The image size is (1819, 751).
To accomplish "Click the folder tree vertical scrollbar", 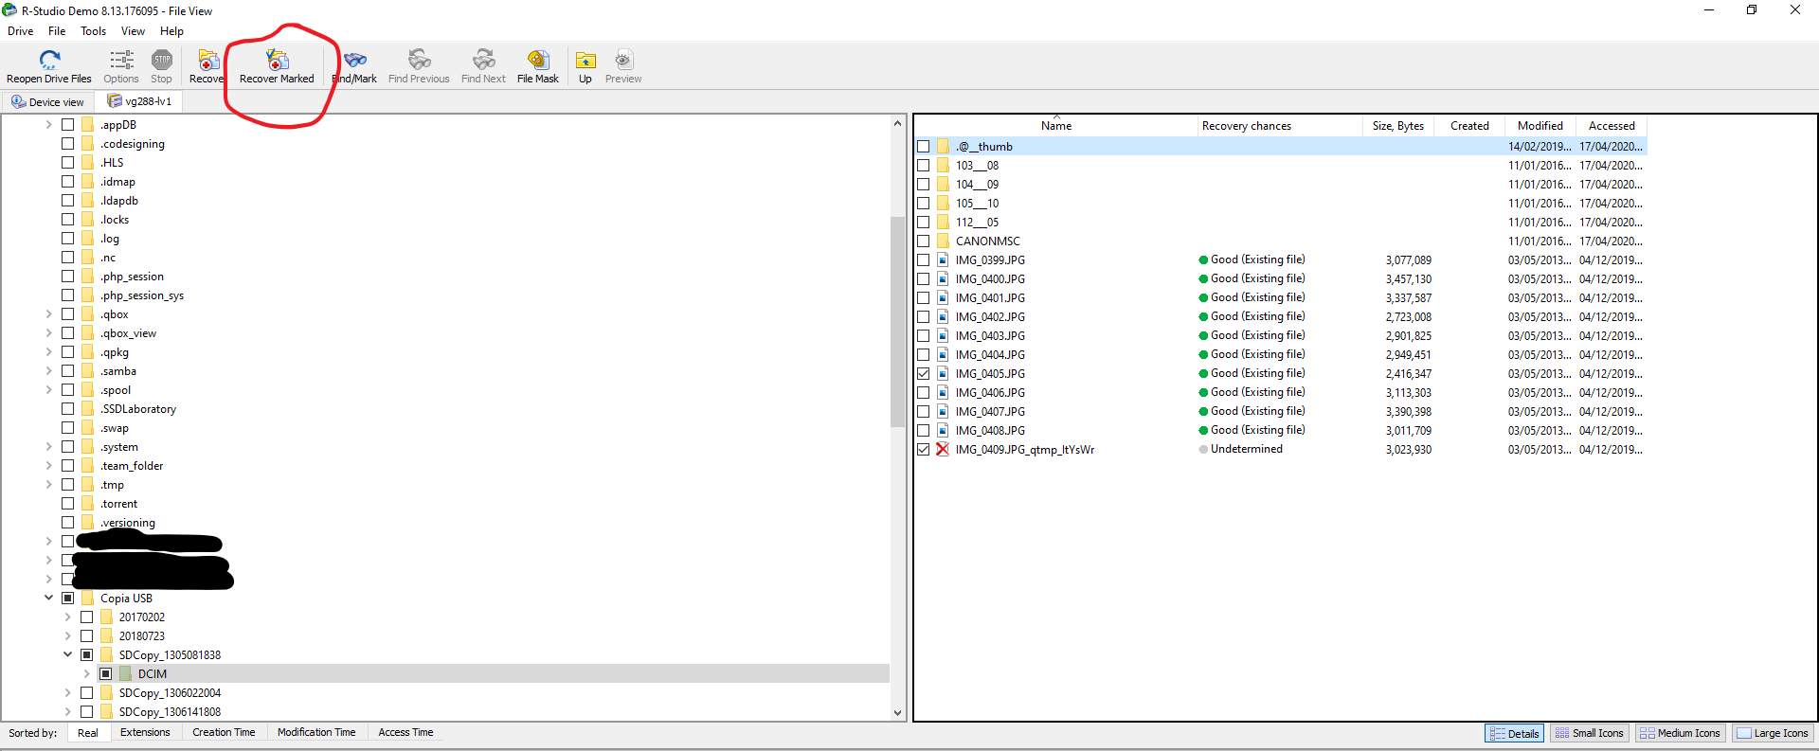I will (x=897, y=322).
